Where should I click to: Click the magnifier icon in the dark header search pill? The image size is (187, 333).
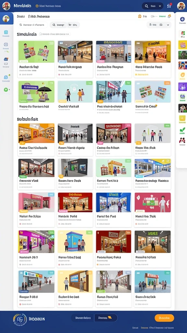click(146, 6)
